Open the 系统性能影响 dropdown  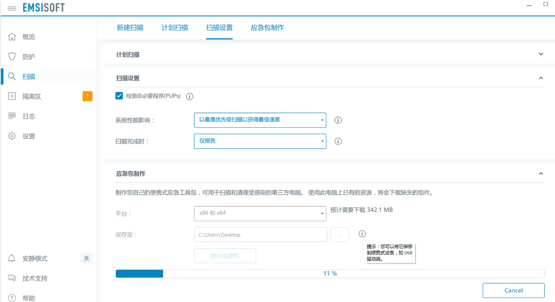[260, 120]
